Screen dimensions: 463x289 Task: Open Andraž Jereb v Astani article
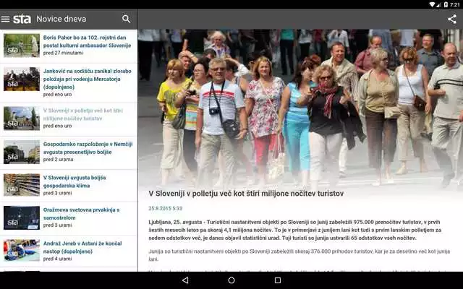coord(69,251)
